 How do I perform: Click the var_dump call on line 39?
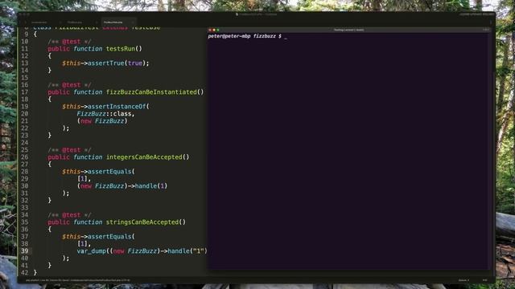coord(142,251)
